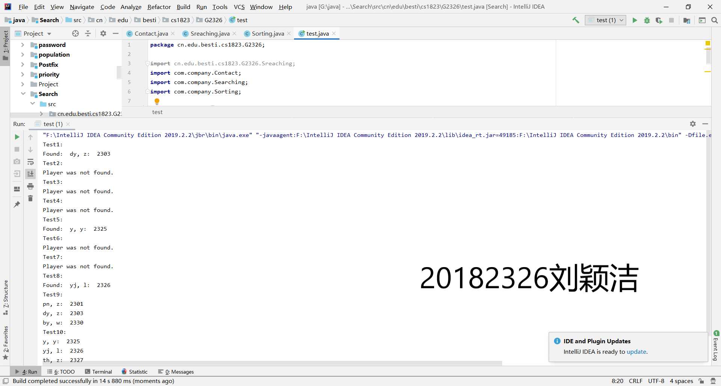
Task: Open the Analyze menu
Action: pos(131,7)
